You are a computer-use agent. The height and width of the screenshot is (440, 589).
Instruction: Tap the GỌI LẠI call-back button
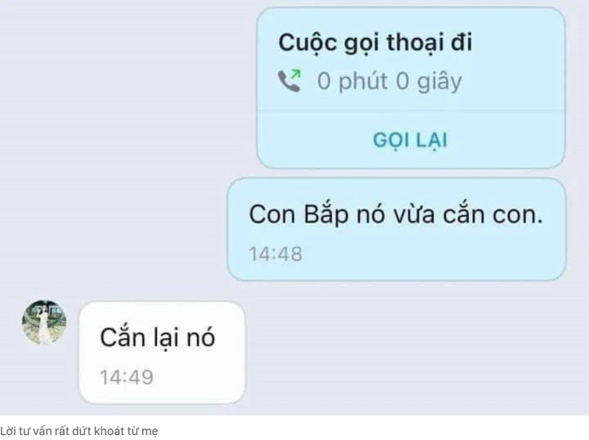(410, 140)
